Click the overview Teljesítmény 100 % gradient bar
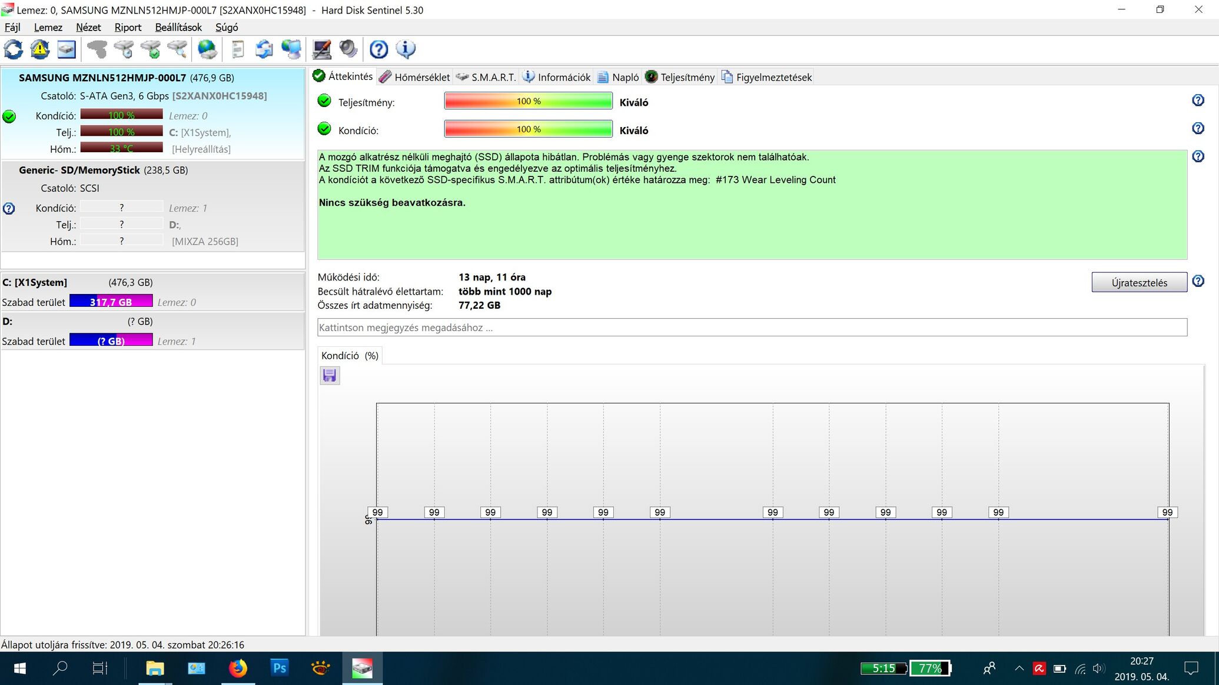Image resolution: width=1219 pixels, height=685 pixels. [x=528, y=101]
